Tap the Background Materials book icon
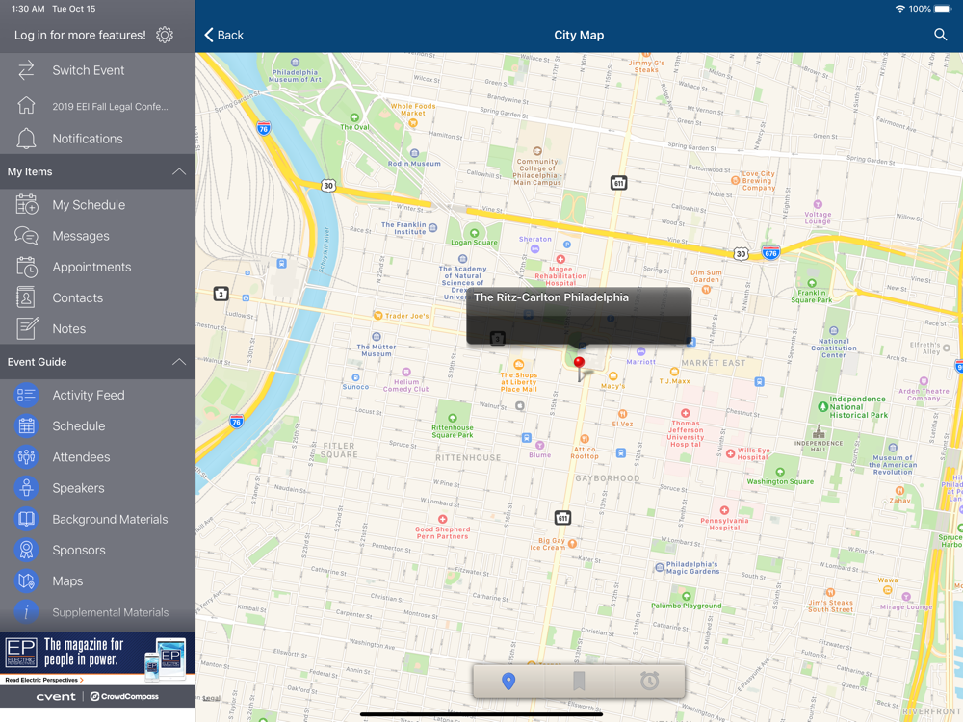This screenshot has height=722, width=963. pos(26,519)
